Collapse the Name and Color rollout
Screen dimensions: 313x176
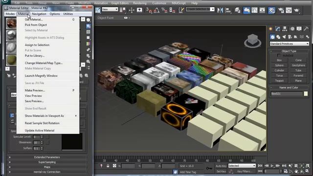pyautogui.click(x=289, y=88)
